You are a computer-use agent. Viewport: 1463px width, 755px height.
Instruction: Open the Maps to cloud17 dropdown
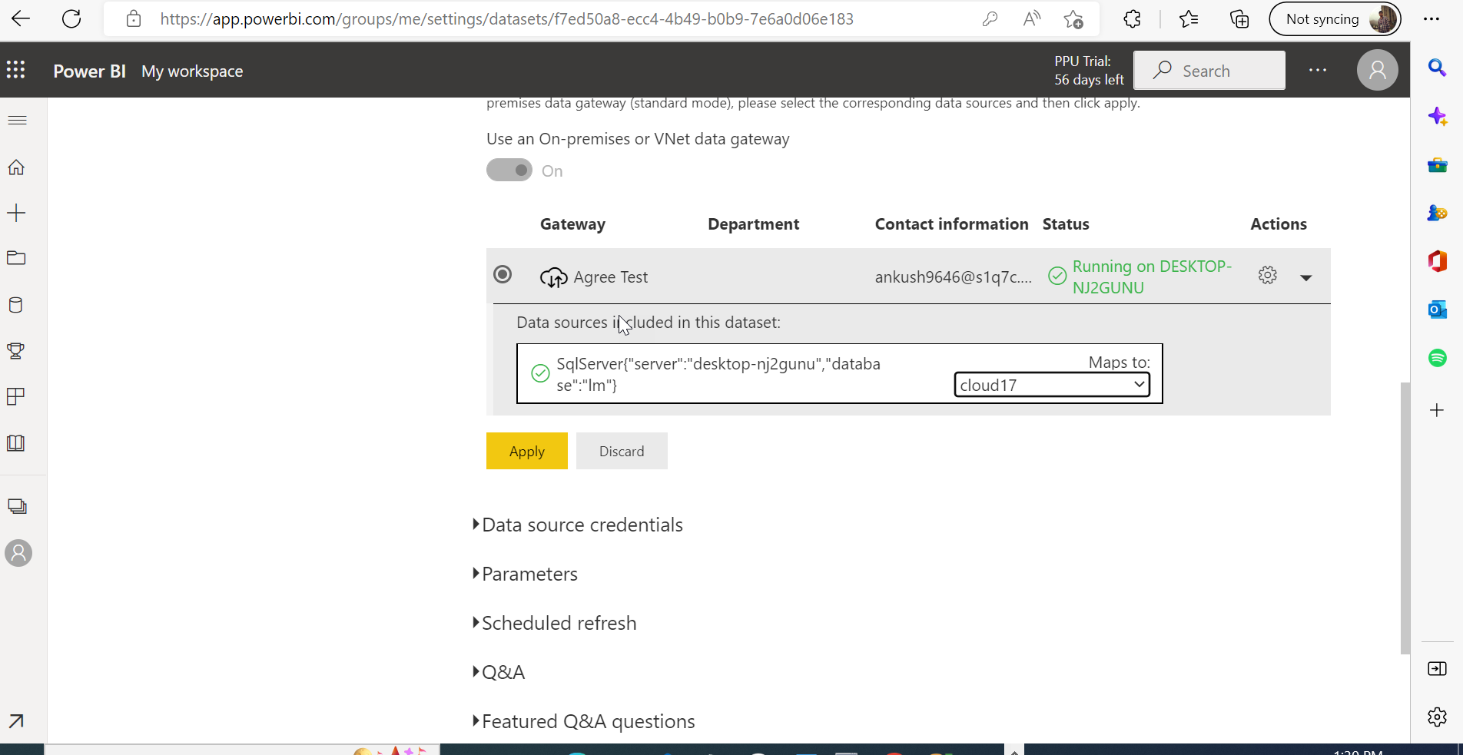(1052, 385)
